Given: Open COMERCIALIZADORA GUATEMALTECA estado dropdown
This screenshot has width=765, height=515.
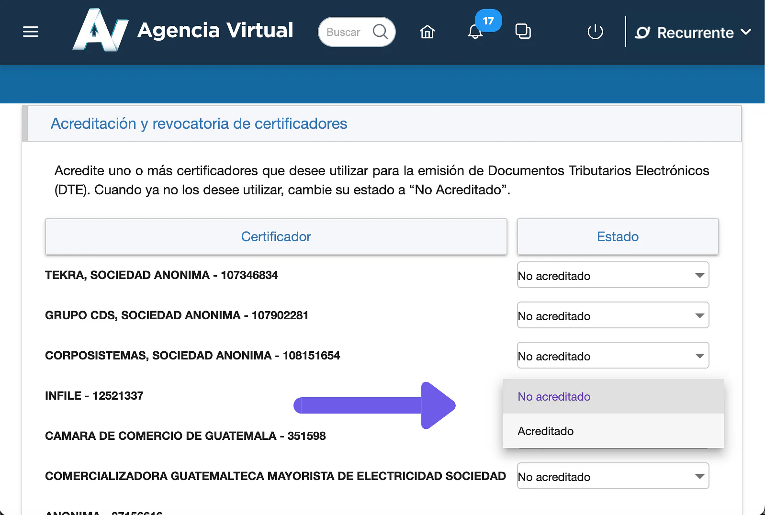Looking at the screenshot, I should pos(613,476).
